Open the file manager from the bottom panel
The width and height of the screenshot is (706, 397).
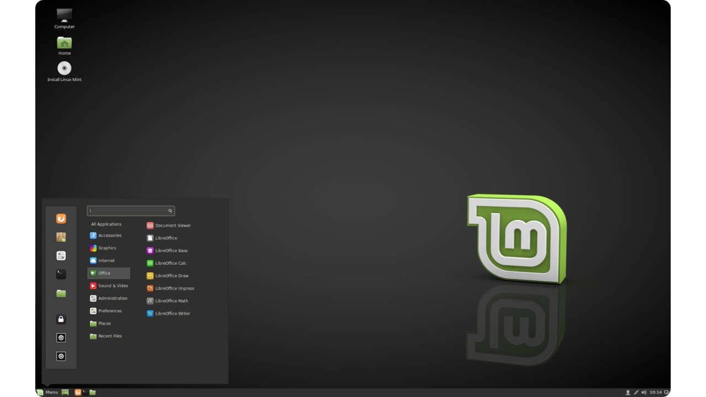(x=93, y=393)
